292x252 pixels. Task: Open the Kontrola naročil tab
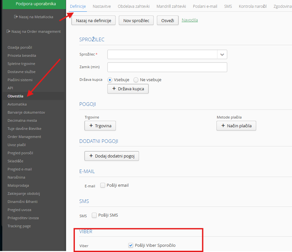tap(253, 6)
